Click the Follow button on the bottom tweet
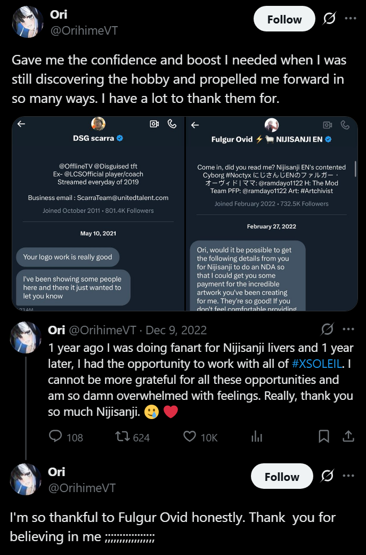 click(282, 477)
